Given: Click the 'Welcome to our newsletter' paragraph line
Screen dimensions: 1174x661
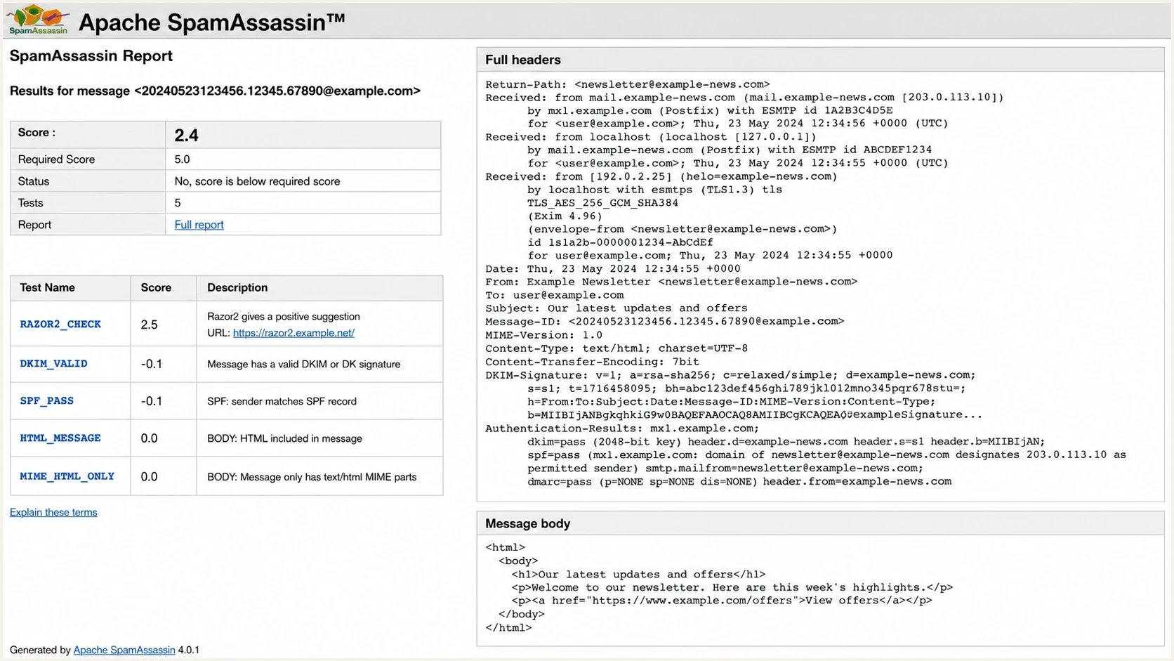Looking at the screenshot, I should (x=732, y=588).
